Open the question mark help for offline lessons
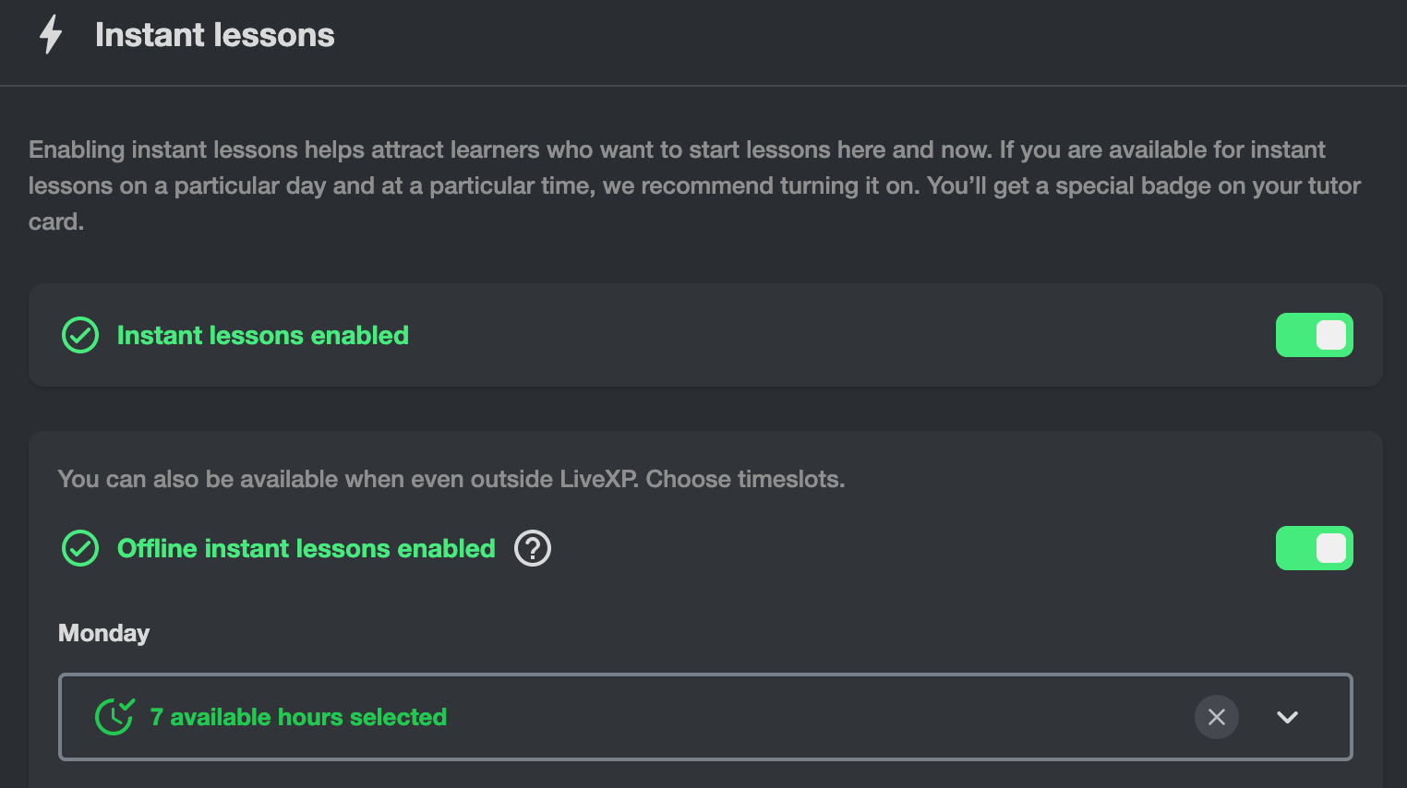Viewport: 1407px width, 788px height. click(x=533, y=548)
